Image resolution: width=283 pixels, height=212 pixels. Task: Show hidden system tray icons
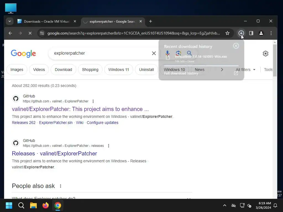click(224, 205)
